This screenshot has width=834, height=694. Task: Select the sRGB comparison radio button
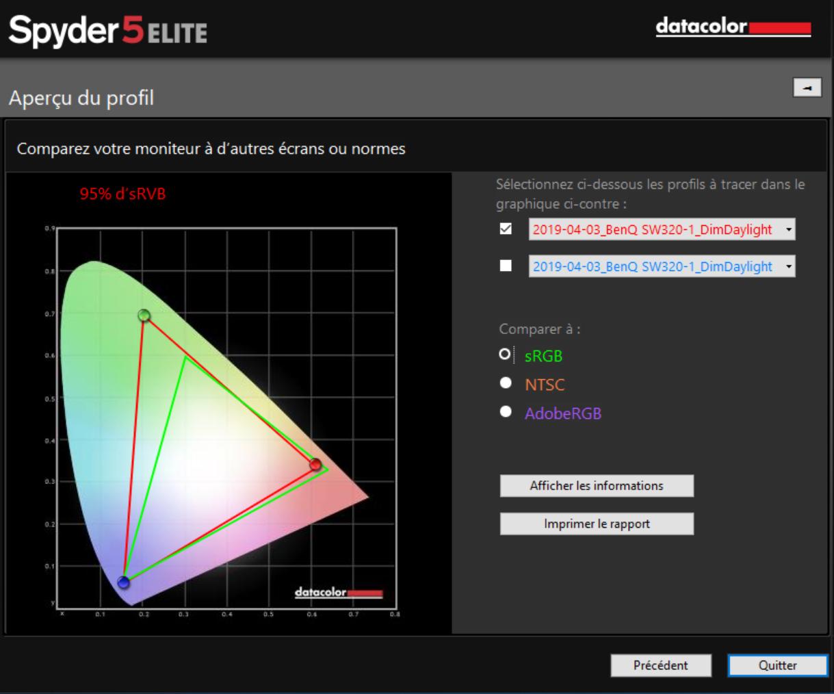tap(505, 355)
